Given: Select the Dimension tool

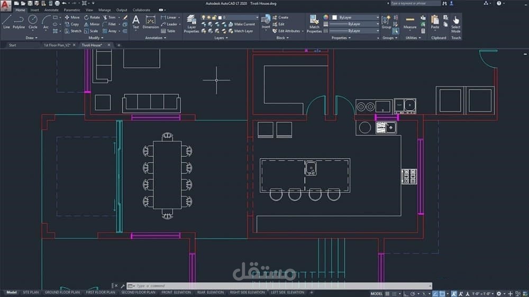Looking at the screenshot, I should 150,22.
